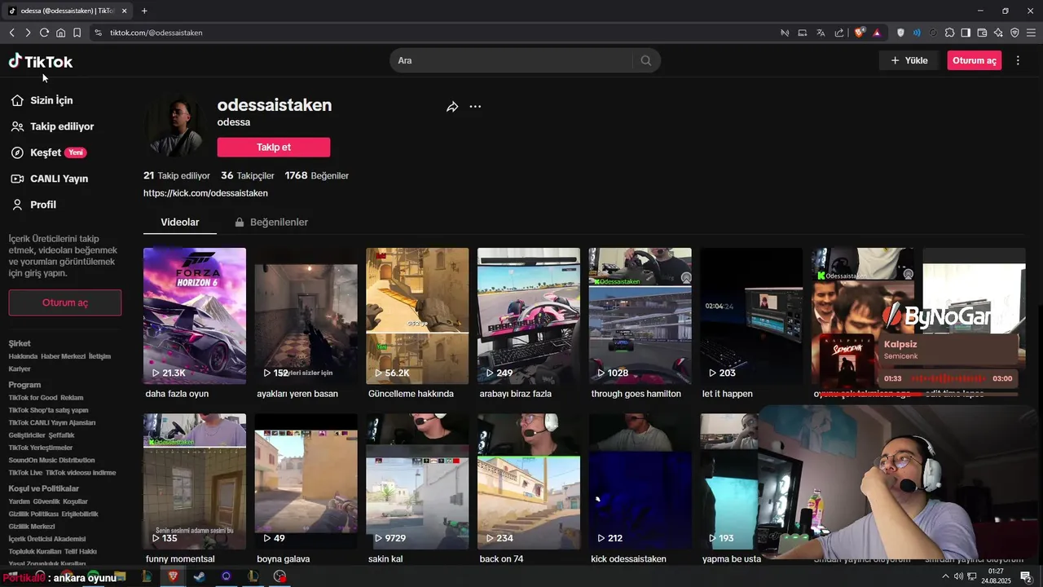Image resolution: width=1043 pixels, height=587 pixels.
Task: Open the through goes hamilton video
Action: click(x=640, y=316)
